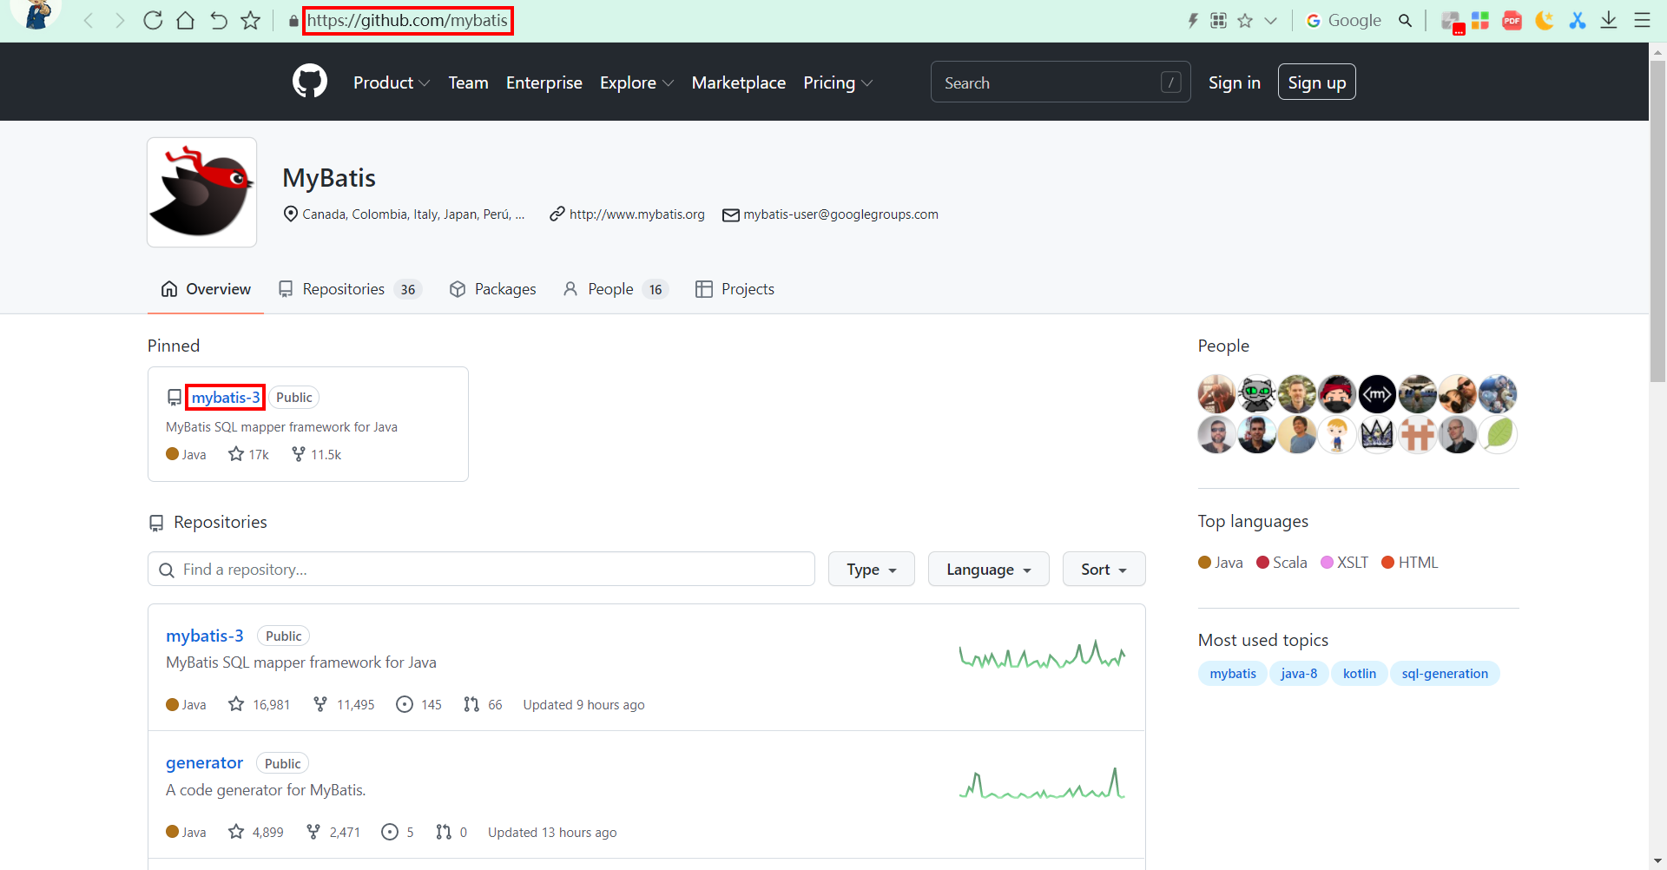Viewport: 1667px width, 870px height.
Task: Click the browser search magnifier icon
Action: (x=1405, y=20)
